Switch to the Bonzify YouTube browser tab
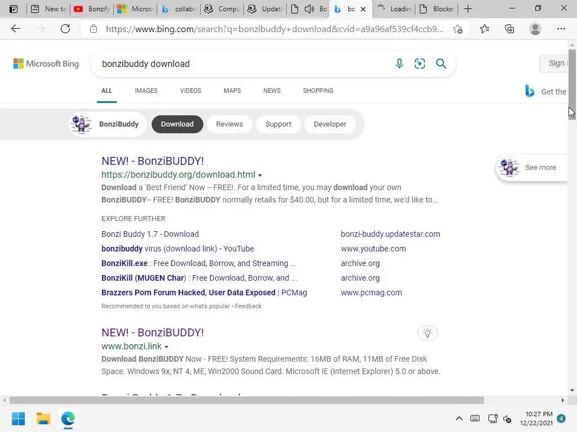The width and height of the screenshot is (577, 432). pyautogui.click(x=92, y=9)
